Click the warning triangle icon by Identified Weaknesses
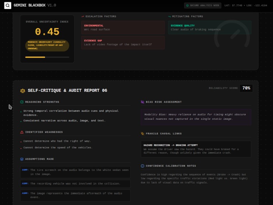 22,132
